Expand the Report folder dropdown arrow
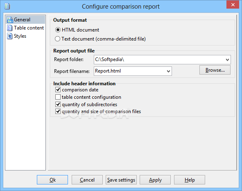 [227, 60]
